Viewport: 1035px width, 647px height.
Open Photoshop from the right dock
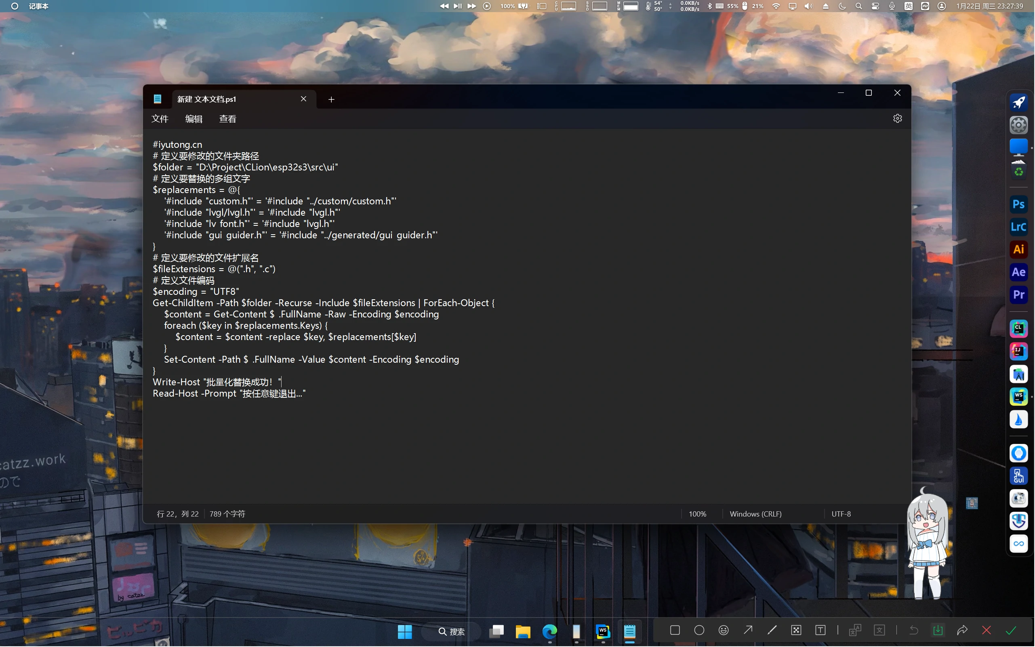(x=1018, y=204)
